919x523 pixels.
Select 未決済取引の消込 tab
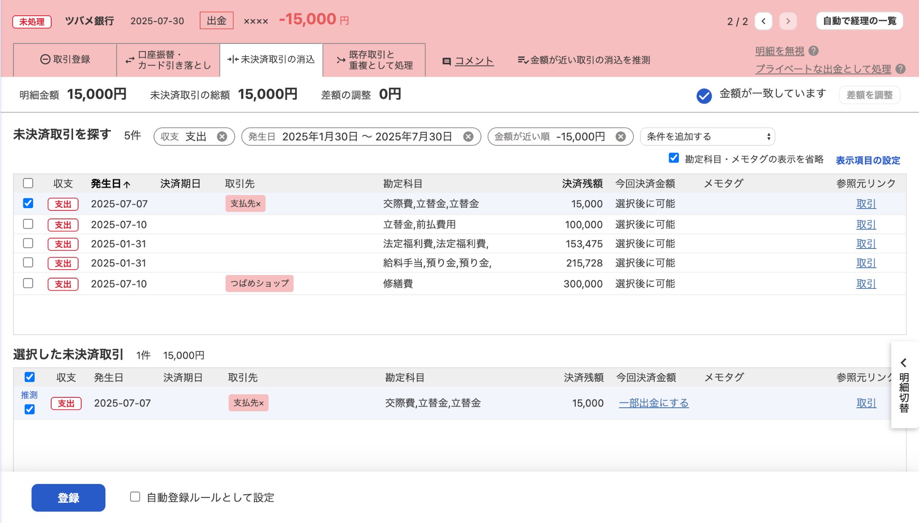(x=271, y=60)
